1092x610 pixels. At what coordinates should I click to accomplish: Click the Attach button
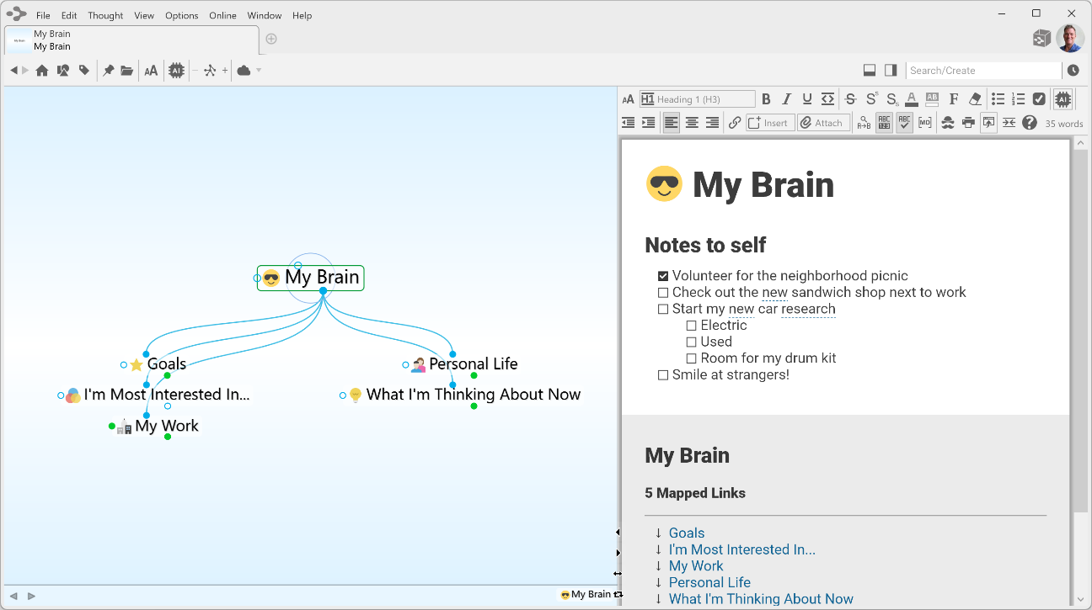click(x=822, y=123)
